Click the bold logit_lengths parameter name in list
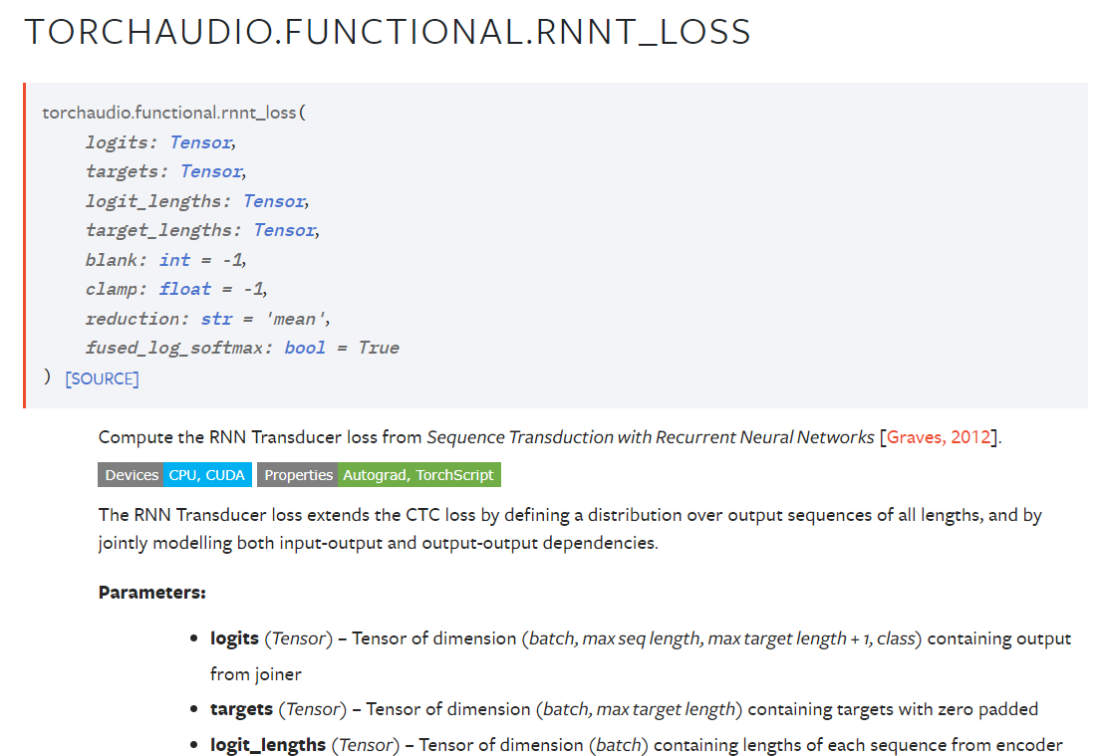Viewport: 1100px width, 756px height. (268, 745)
